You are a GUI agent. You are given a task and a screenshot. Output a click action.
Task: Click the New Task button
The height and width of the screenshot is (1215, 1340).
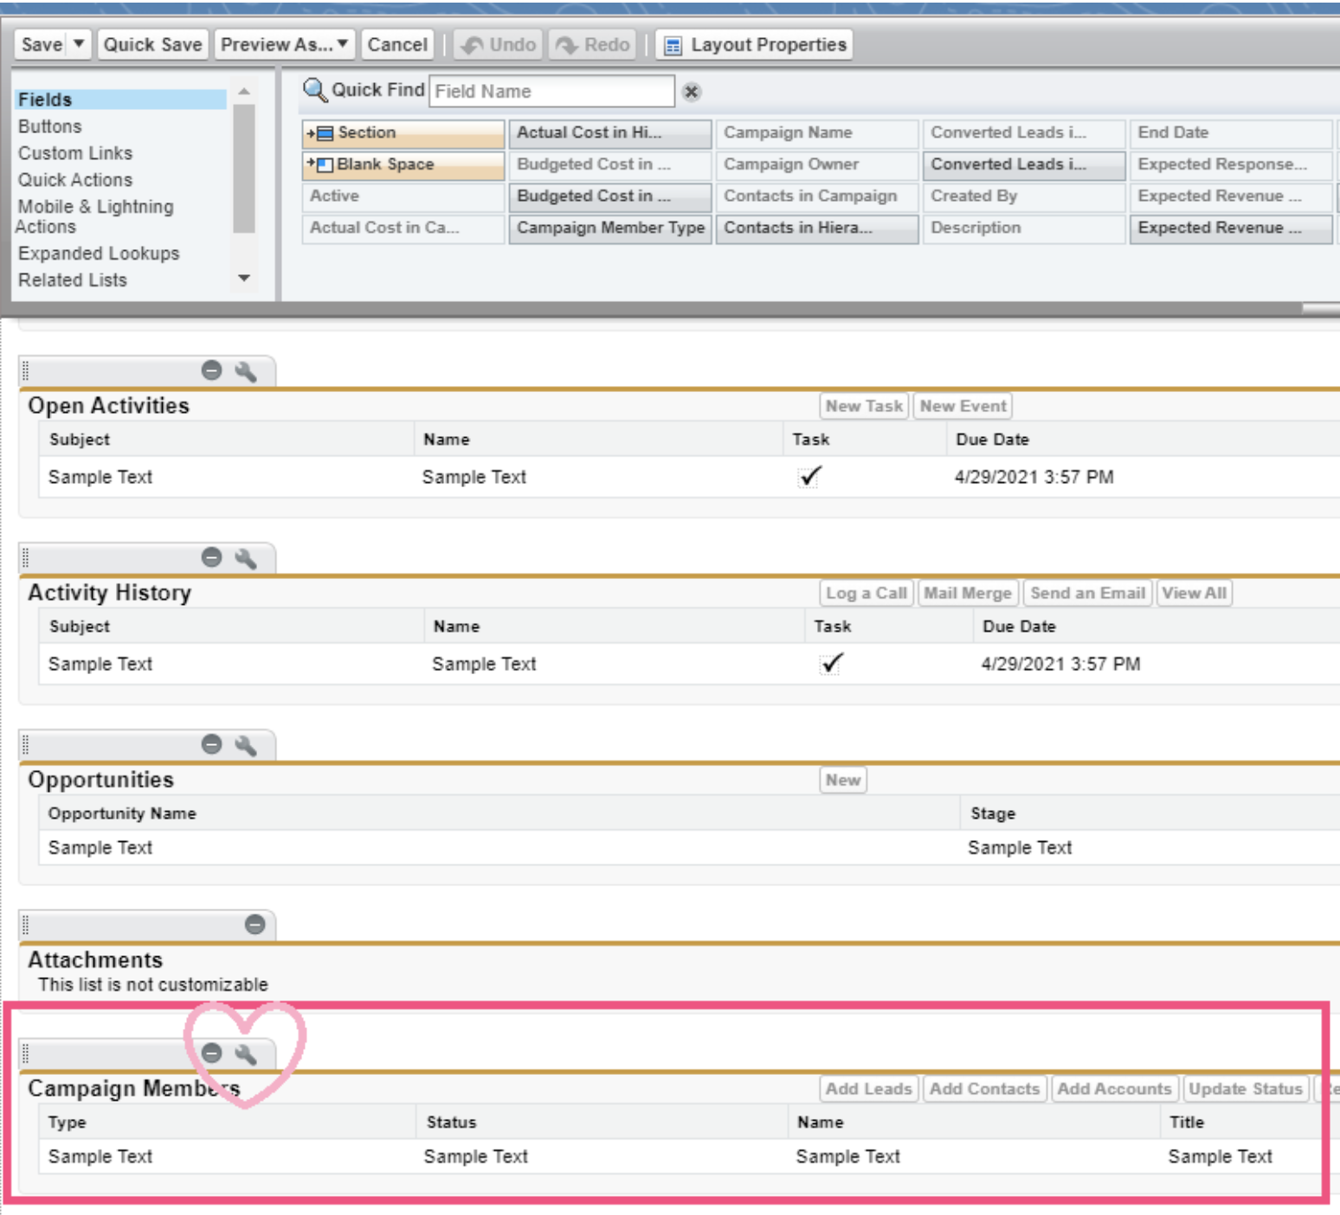point(864,406)
